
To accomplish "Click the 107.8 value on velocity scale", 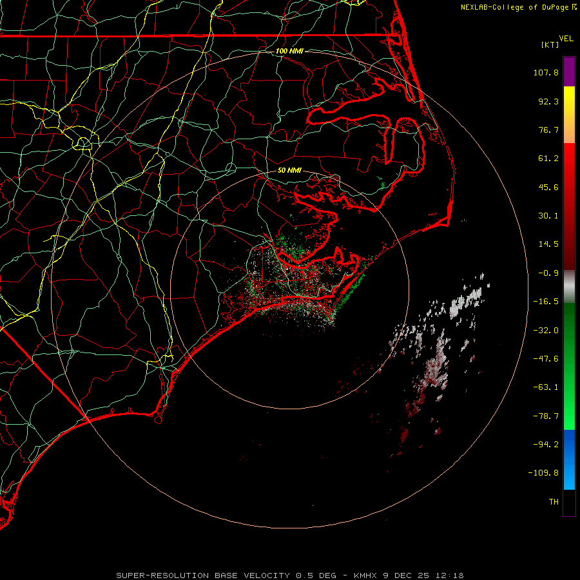I will click(x=546, y=72).
